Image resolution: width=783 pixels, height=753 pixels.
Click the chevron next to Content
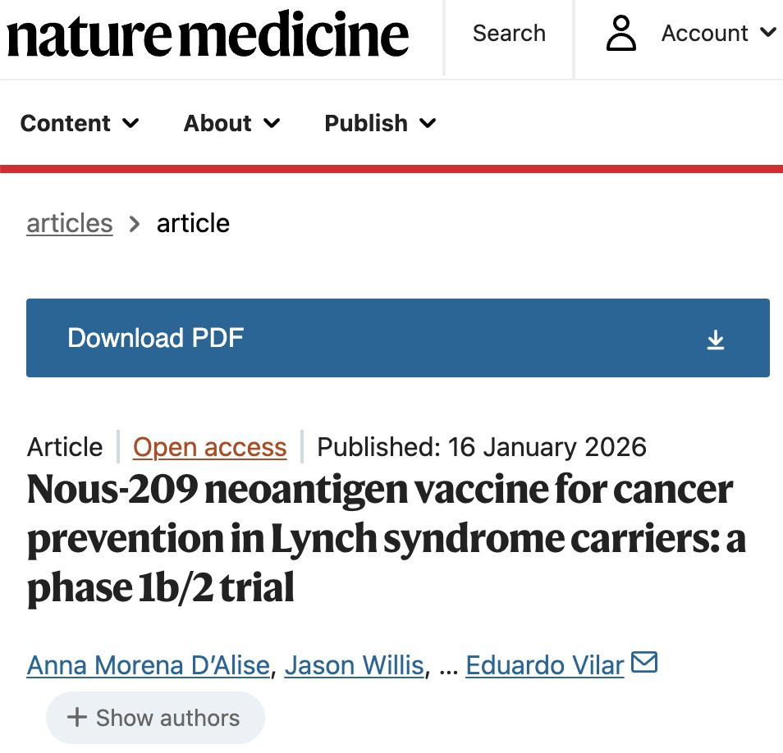[130, 123]
